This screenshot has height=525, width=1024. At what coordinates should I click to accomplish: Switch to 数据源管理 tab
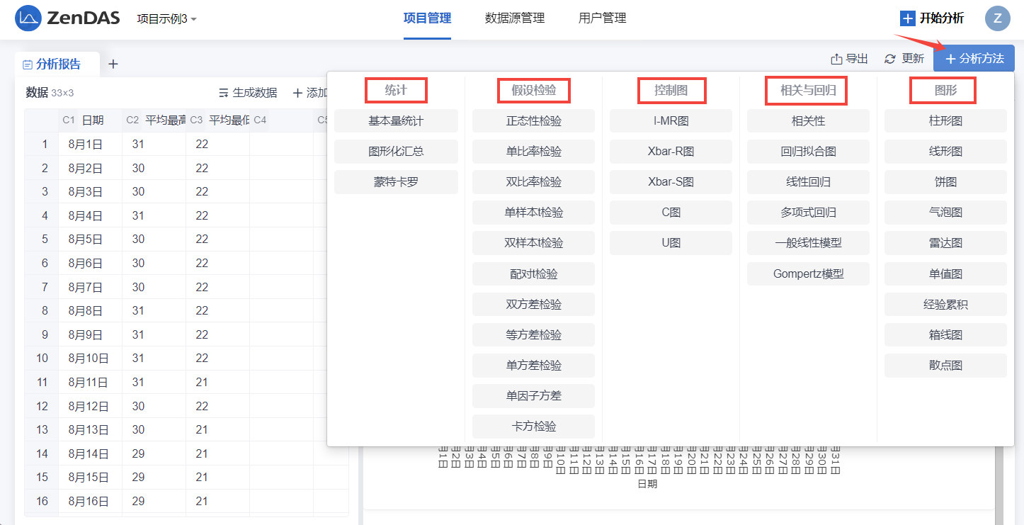click(x=515, y=18)
